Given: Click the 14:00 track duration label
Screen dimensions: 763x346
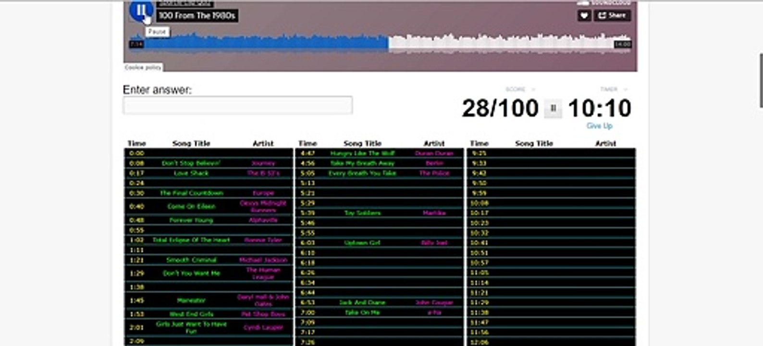Looking at the screenshot, I should pyautogui.click(x=622, y=44).
